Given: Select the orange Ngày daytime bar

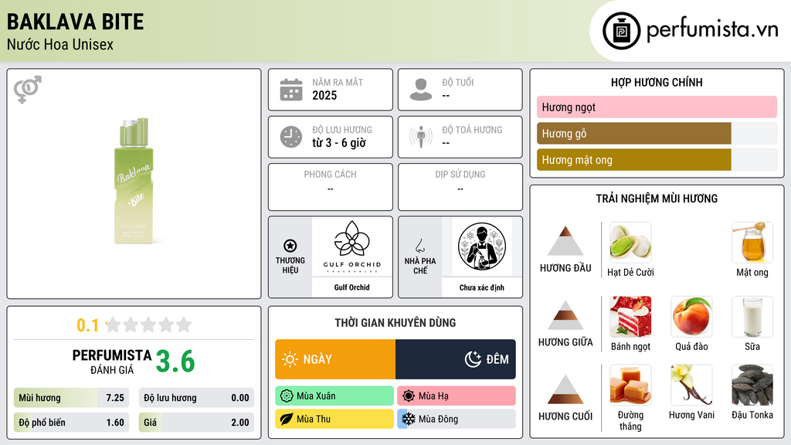Looking at the screenshot, I should pyautogui.click(x=335, y=359).
